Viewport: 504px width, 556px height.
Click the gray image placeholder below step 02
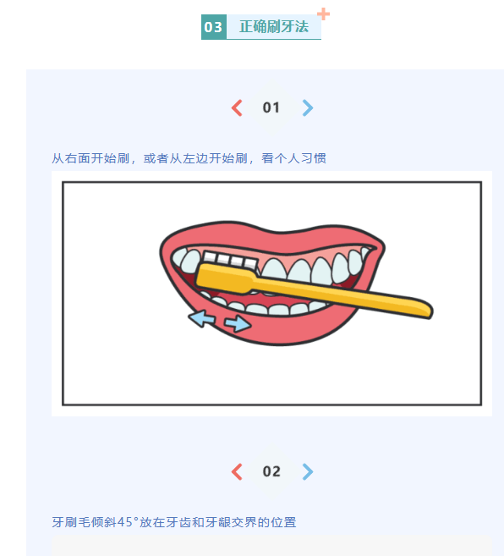coord(271,546)
